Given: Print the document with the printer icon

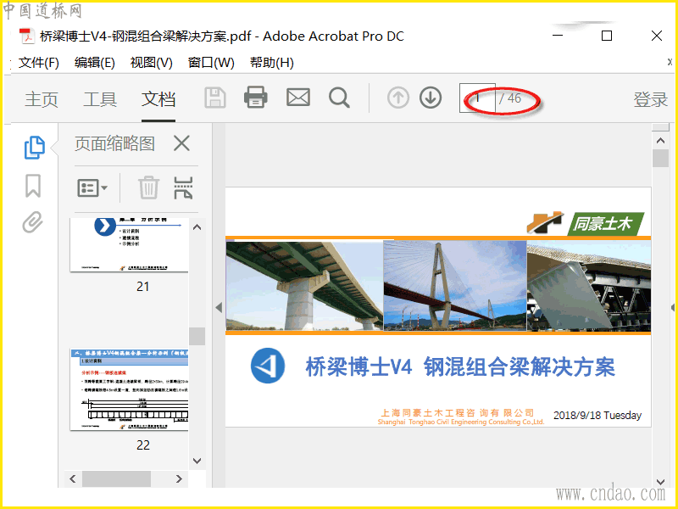Looking at the screenshot, I should [x=256, y=98].
